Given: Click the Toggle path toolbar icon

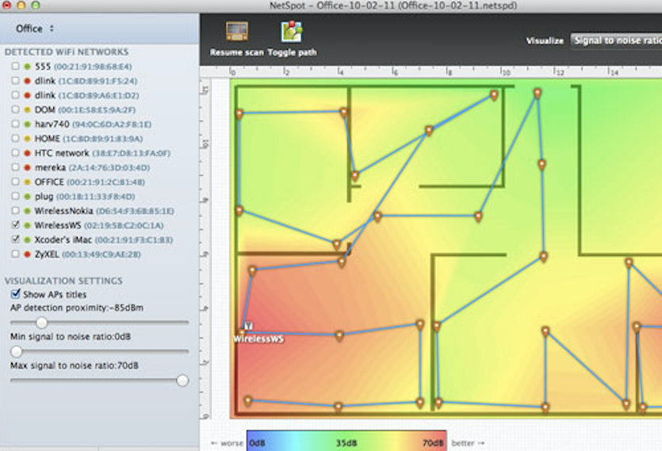Looking at the screenshot, I should point(291,32).
